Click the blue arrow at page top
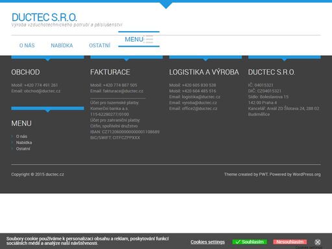This screenshot has height=249, width=332. point(166,5)
